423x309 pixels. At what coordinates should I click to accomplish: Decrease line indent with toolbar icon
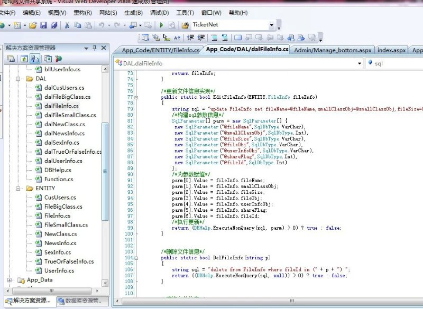tap(191, 38)
